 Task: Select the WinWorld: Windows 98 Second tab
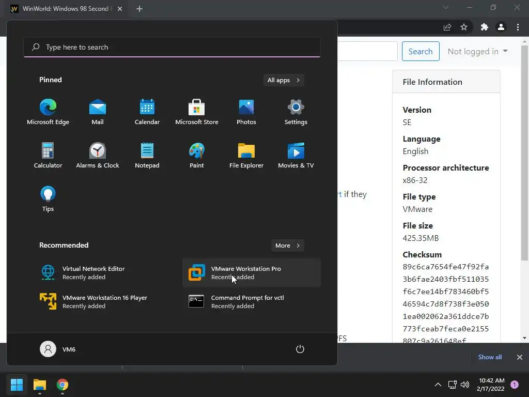(66, 9)
